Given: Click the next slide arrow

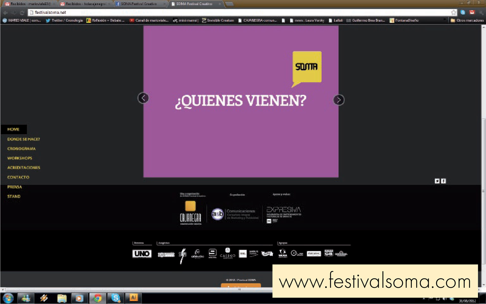Looking at the screenshot, I should (339, 100).
